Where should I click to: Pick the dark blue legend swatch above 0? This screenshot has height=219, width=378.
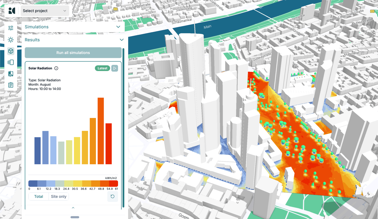[x=33, y=183]
